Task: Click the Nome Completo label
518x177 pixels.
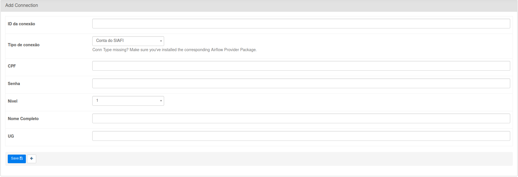Action: 23,119
